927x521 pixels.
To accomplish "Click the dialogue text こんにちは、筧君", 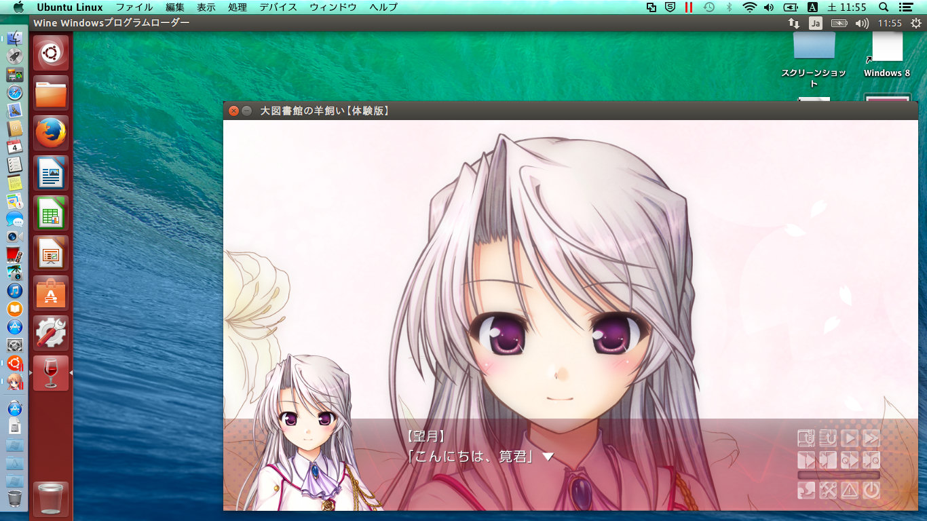I will point(470,457).
